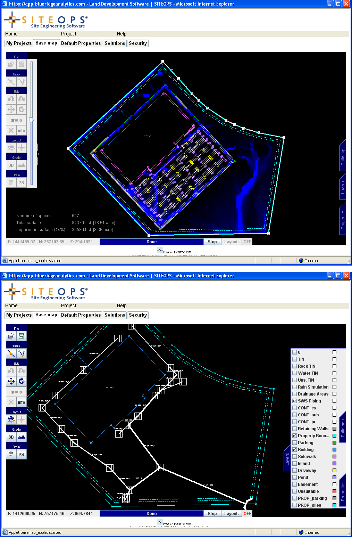
Task: Check the Retaining Walls layer checkbox
Action: pos(294,429)
